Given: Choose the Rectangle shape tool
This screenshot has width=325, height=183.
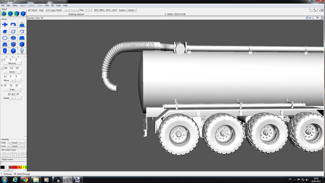Looking at the screenshot, I should point(22,38).
